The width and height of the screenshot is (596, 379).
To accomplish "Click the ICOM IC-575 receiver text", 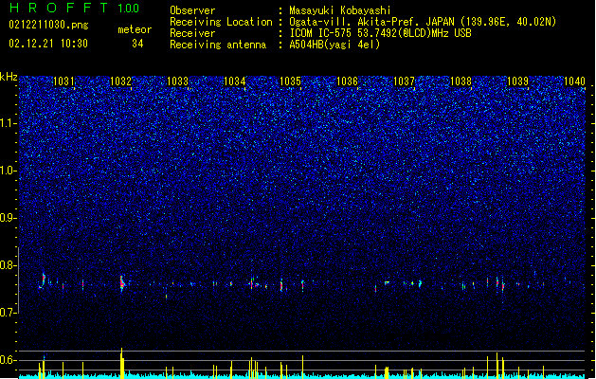I will click(380, 33).
